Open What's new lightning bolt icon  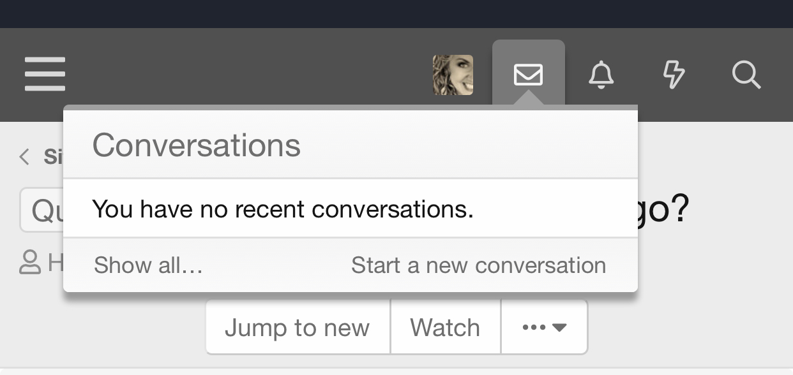674,75
